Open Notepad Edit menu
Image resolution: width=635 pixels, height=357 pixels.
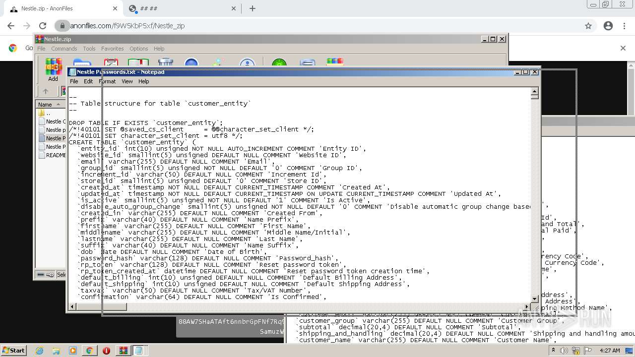pos(88,81)
